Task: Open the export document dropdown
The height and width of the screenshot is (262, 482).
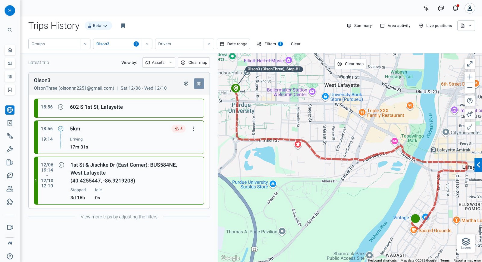Action: pyautogui.click(x=466, y=26)
